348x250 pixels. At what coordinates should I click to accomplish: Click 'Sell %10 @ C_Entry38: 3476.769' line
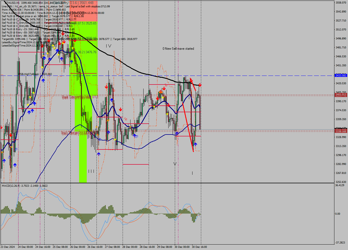coord(39,19)
